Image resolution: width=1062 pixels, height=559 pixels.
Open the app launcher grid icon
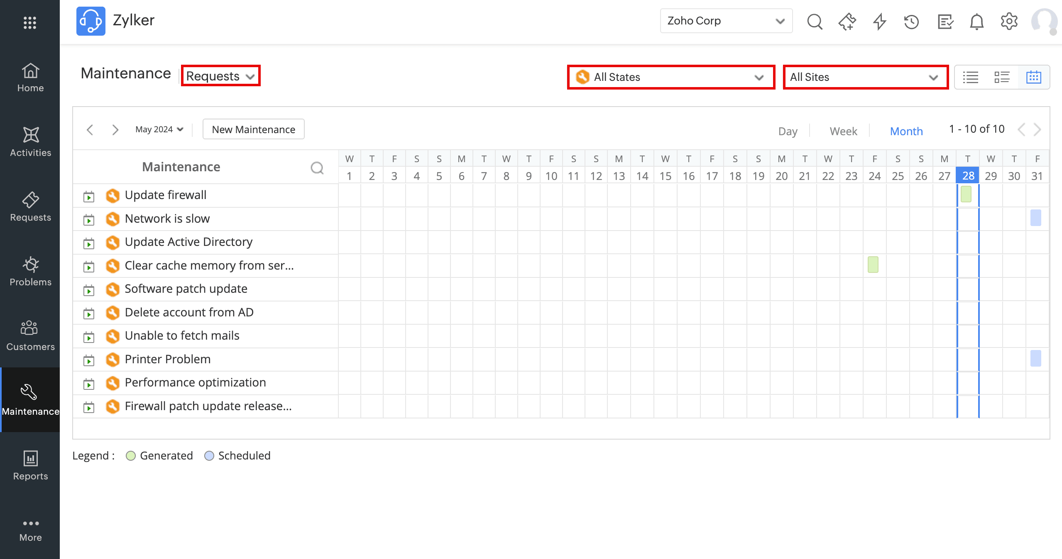[x=30, y=22]
